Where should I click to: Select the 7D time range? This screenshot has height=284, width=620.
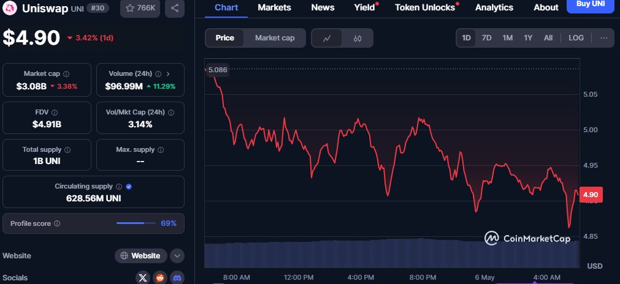(487, 38)
